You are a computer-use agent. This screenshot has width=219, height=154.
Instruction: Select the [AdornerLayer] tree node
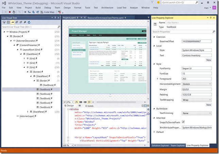click(x=27, y=116)
